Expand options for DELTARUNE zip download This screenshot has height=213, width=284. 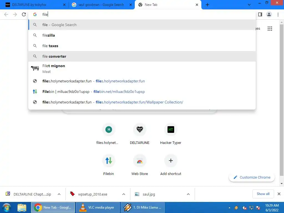(x=59, y=194)
